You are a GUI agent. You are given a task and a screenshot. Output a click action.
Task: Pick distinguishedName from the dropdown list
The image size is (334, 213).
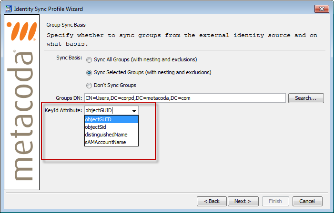point(111,135)
